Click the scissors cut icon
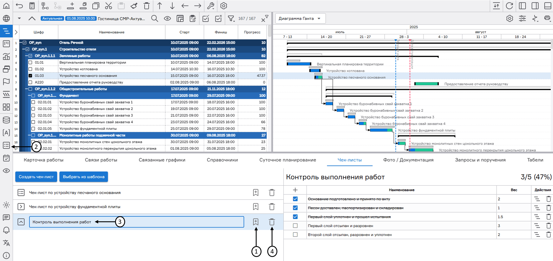Screen dimensions: 553x261 [108, 6]
